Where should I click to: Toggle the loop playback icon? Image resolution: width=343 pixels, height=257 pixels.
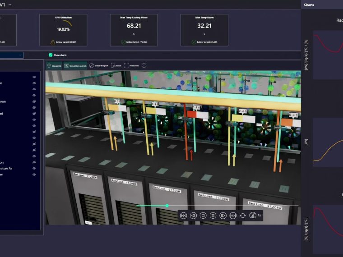click(243, 216)
